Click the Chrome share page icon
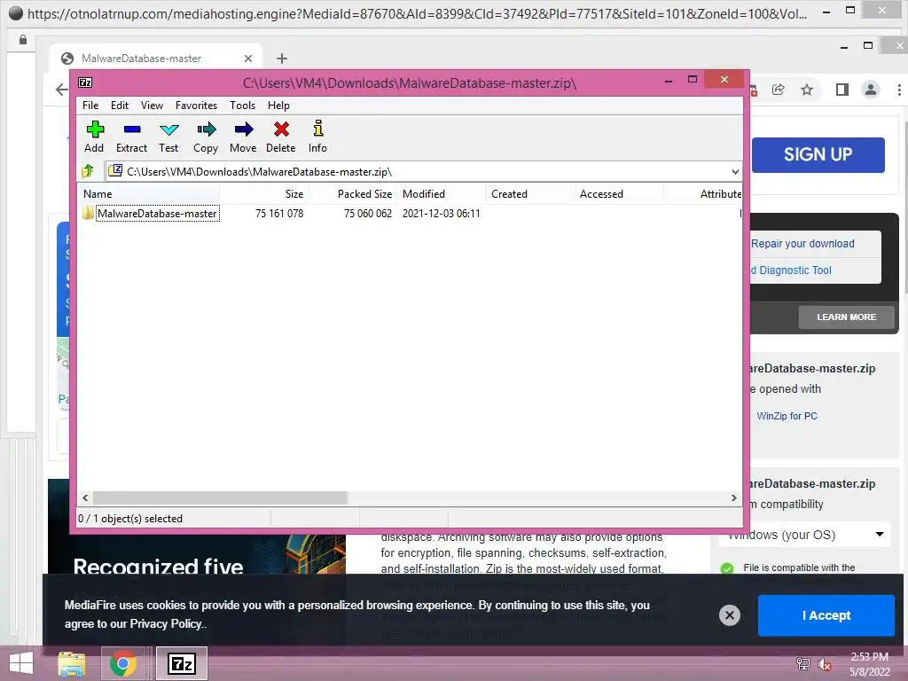908x681 pixels. pyautogui.click(x=779, y=90)
